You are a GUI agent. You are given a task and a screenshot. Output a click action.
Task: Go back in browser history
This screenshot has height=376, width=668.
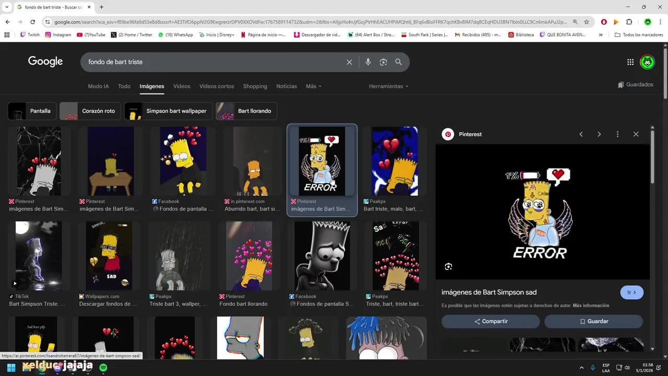[x=7, y=22]
